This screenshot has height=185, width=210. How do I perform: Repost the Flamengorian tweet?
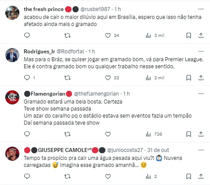(x=68, y=134)
